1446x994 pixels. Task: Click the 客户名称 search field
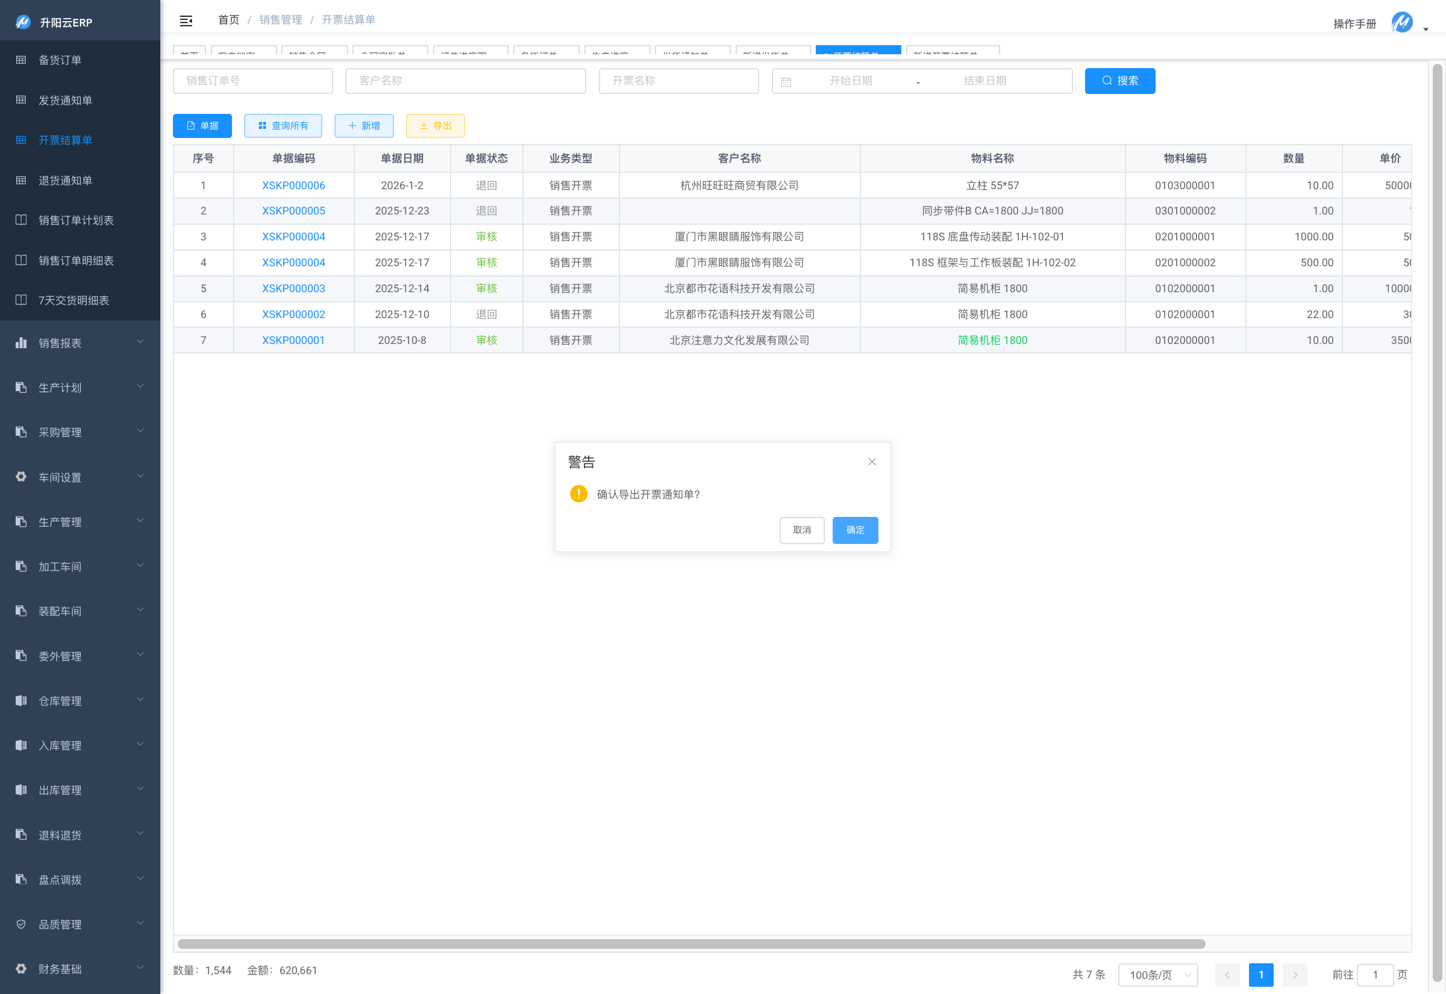[x=465, y=81]
